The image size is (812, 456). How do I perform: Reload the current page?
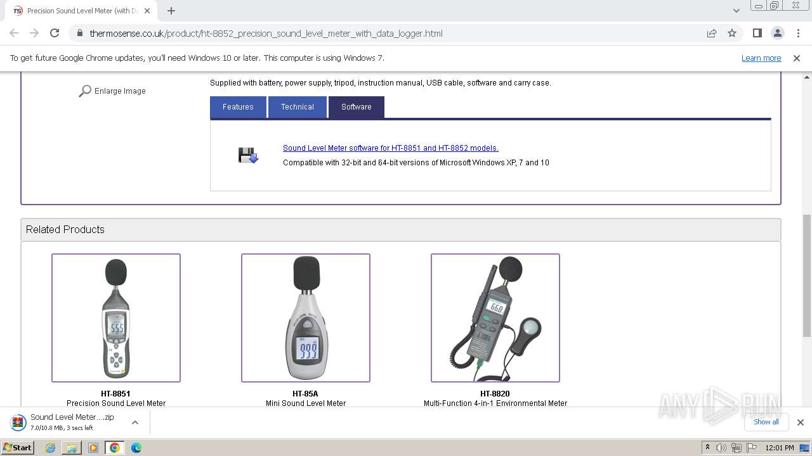55,33
